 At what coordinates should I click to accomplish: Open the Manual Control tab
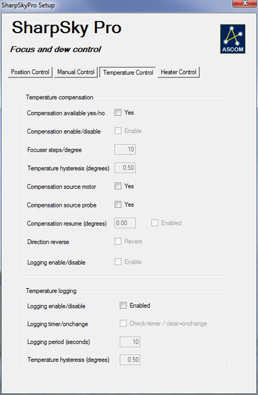(x=76, y=72)
